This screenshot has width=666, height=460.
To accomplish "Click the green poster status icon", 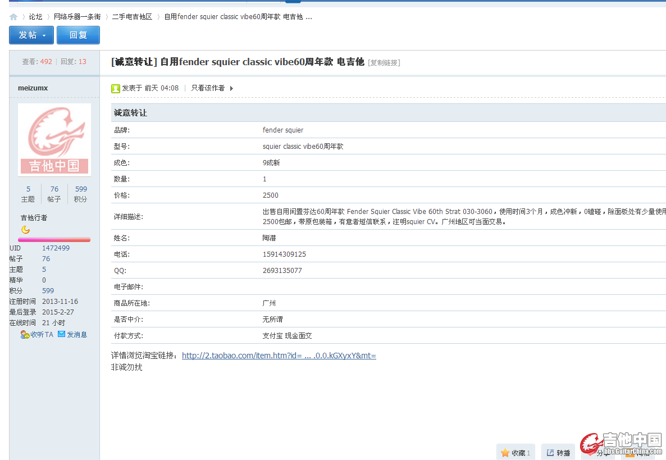I will pyautogui.click(x=116, y=88).
